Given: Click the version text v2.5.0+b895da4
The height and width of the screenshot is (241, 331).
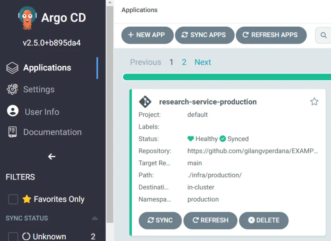Looking at the screenshot, I should coord(52,43).
